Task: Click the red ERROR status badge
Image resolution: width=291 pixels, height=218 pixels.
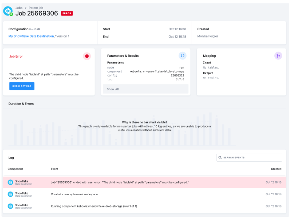Action: (67, 13)
